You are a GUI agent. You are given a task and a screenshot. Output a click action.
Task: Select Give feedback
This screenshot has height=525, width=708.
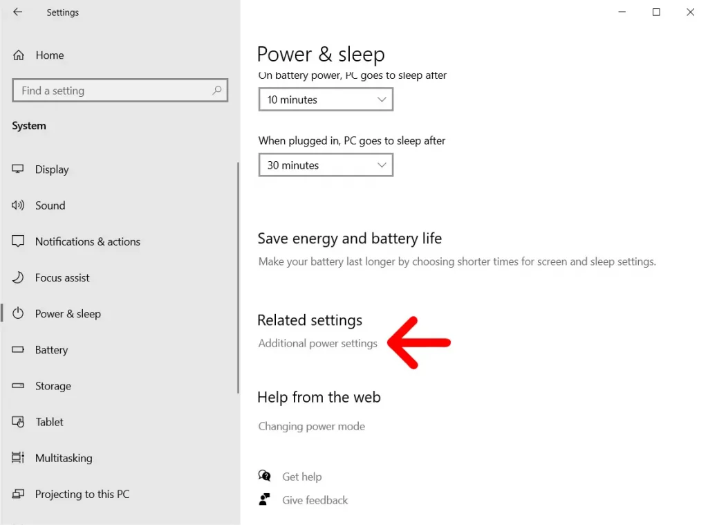(x=315, y=499)
